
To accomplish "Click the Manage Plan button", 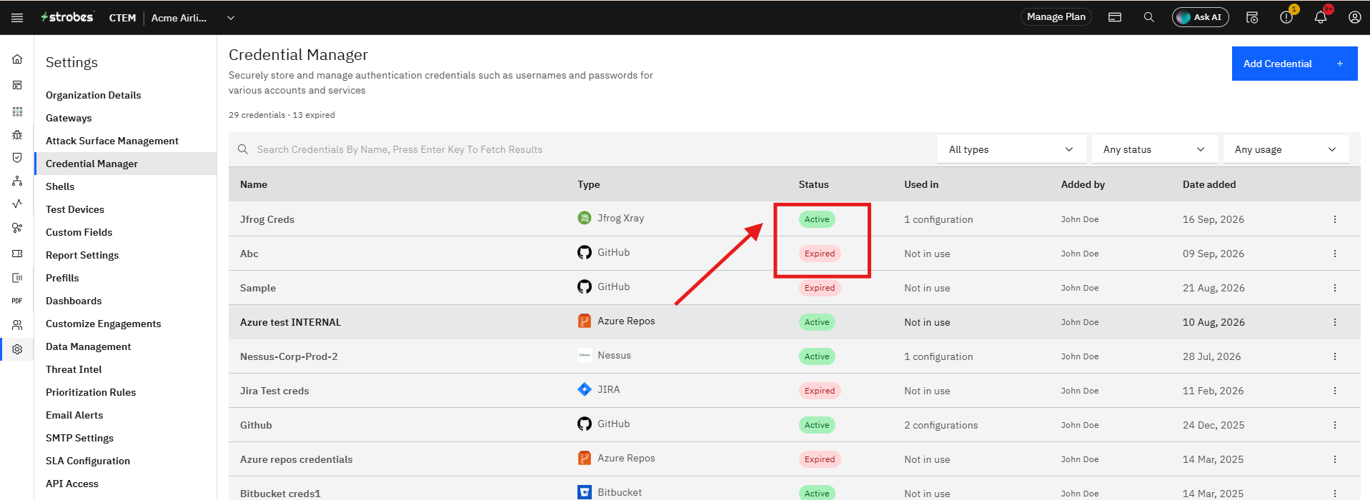I will click(1056, 16).
